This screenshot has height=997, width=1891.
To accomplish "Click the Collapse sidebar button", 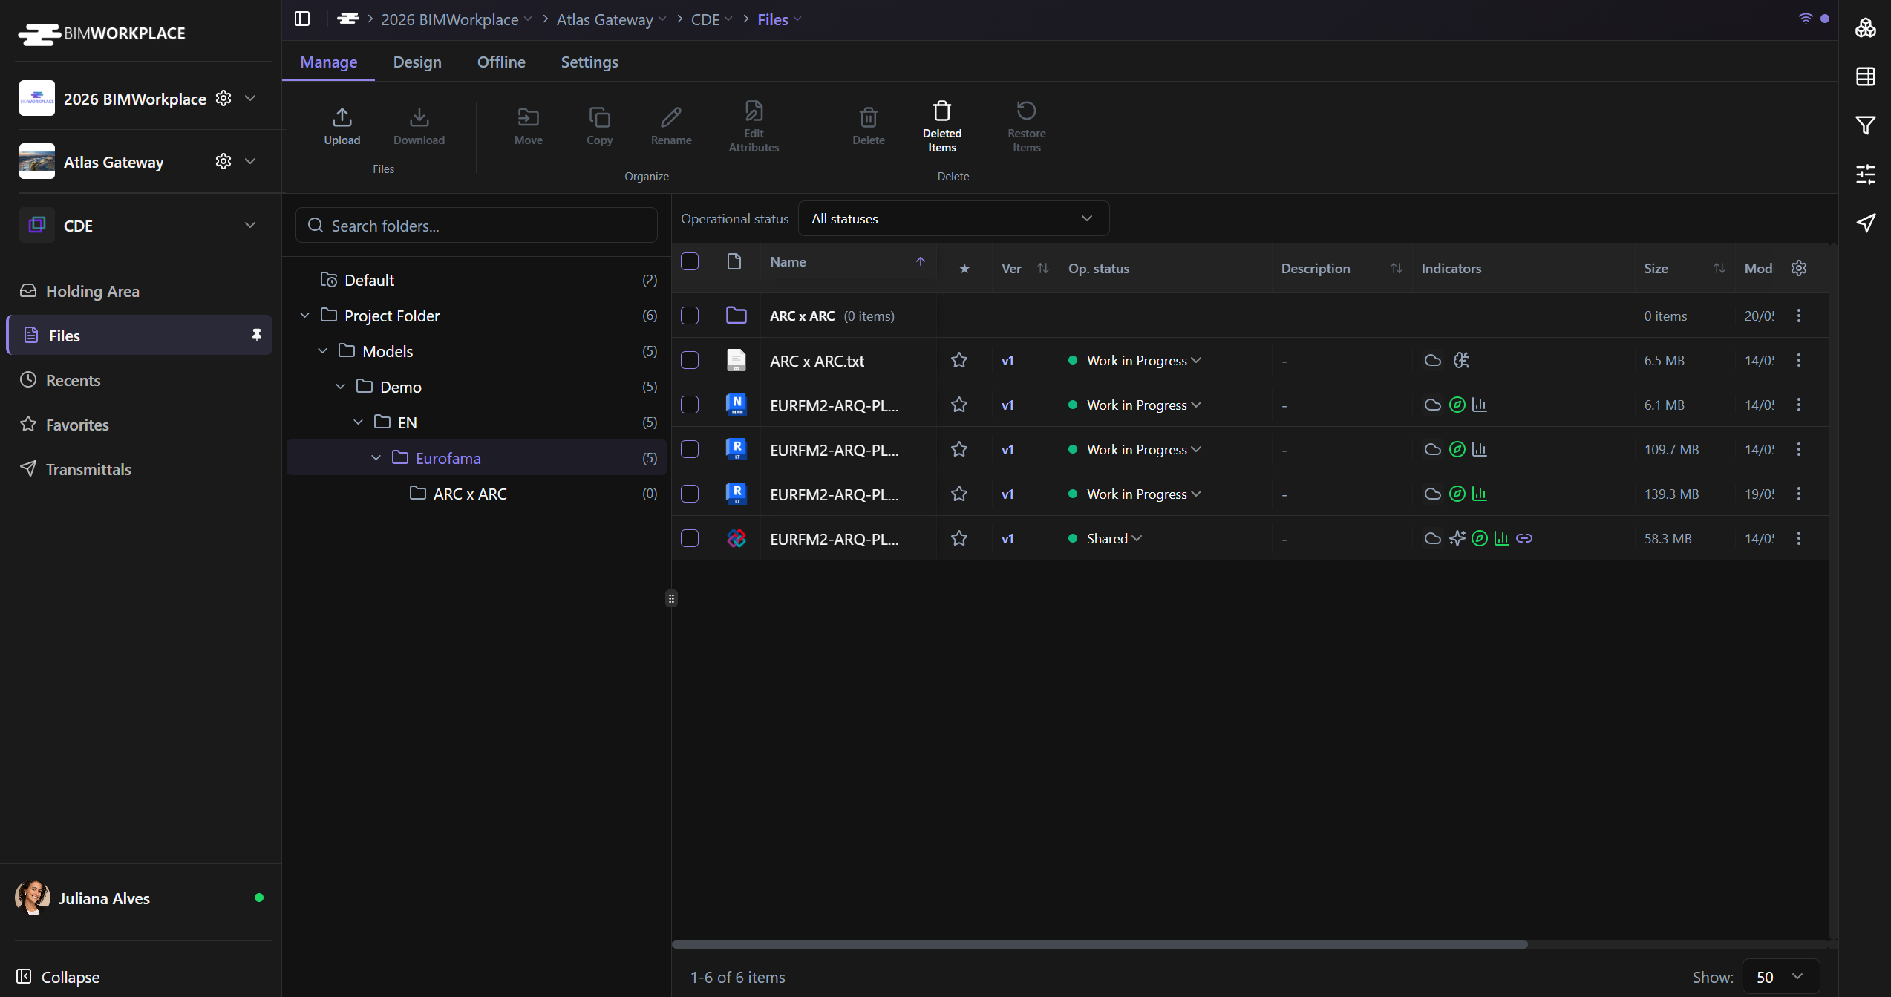I will click(x=58, y=977).
